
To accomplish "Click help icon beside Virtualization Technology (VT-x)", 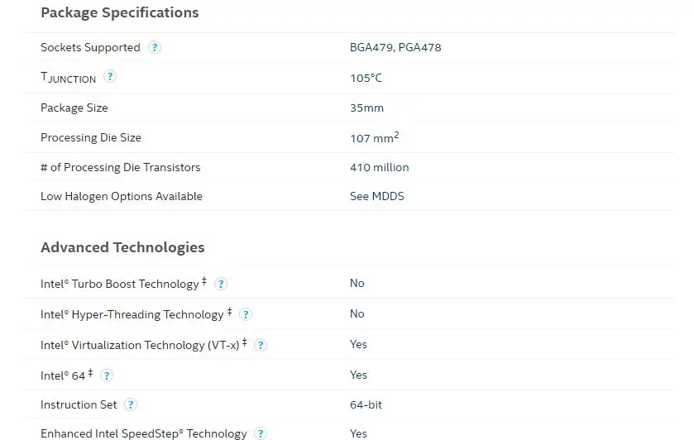I will [261, 345].
